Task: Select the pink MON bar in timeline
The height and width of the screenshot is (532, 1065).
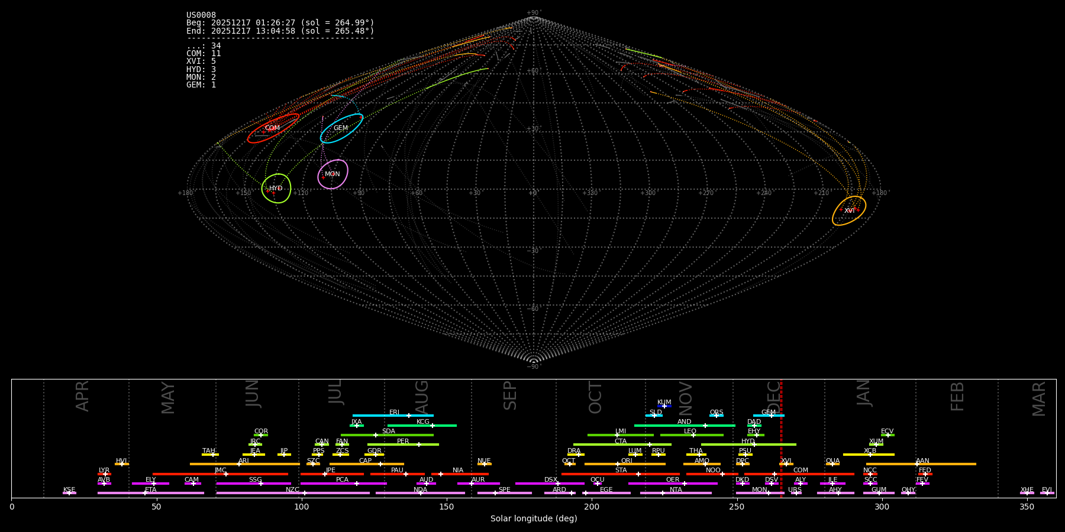Action: pos(760,493)
